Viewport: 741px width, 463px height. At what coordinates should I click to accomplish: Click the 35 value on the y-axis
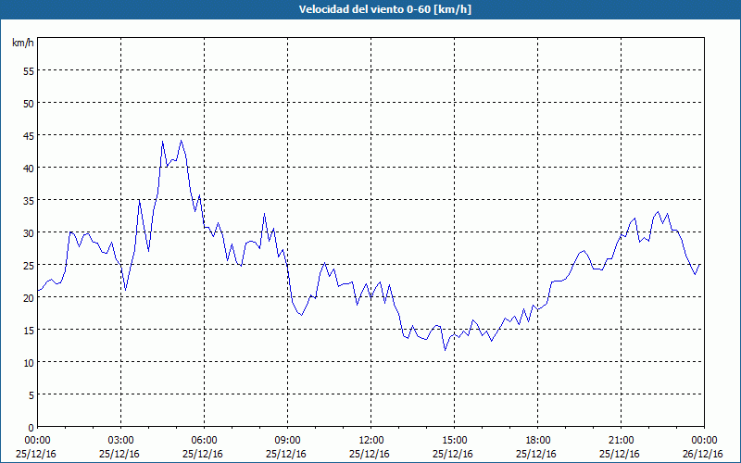pos(29,201)
